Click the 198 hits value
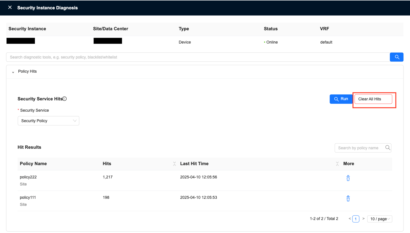Viewport: 410px width, 233px height. click(106, 198)
